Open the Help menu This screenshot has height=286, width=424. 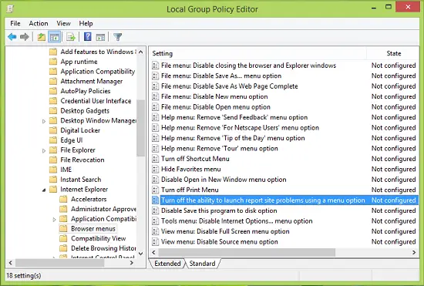tap(86, 24)
